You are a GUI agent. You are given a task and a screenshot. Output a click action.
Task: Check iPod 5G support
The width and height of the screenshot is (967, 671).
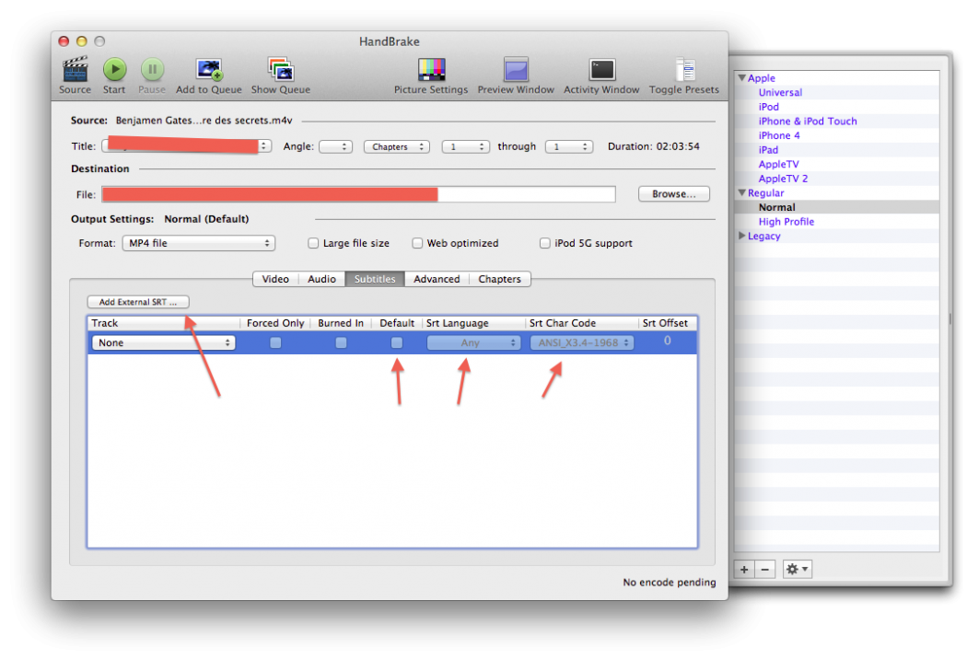coord(544,243)
